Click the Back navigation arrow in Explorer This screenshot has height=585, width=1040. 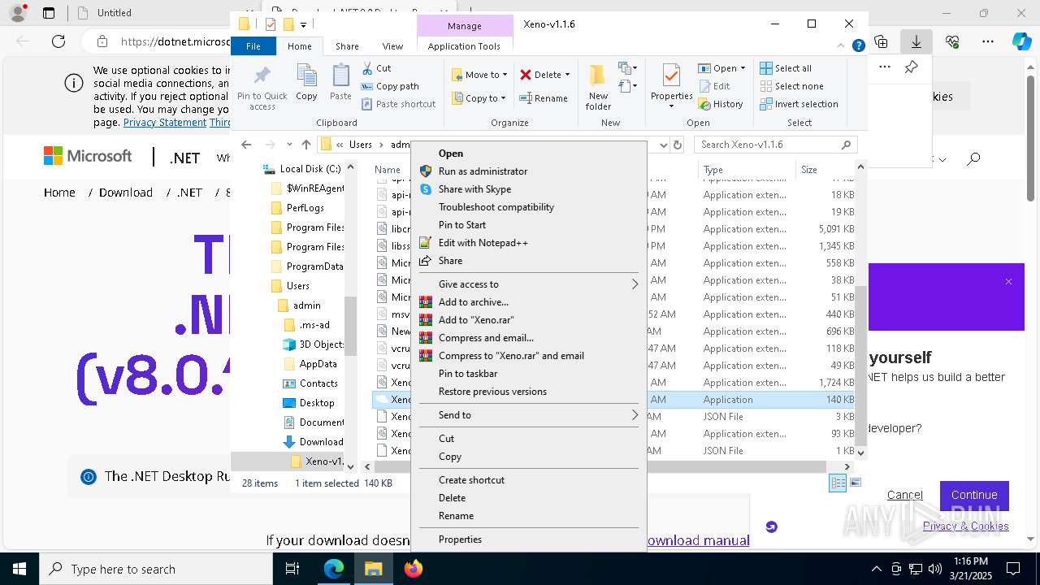pyautogui.click(x=246, y=145)
